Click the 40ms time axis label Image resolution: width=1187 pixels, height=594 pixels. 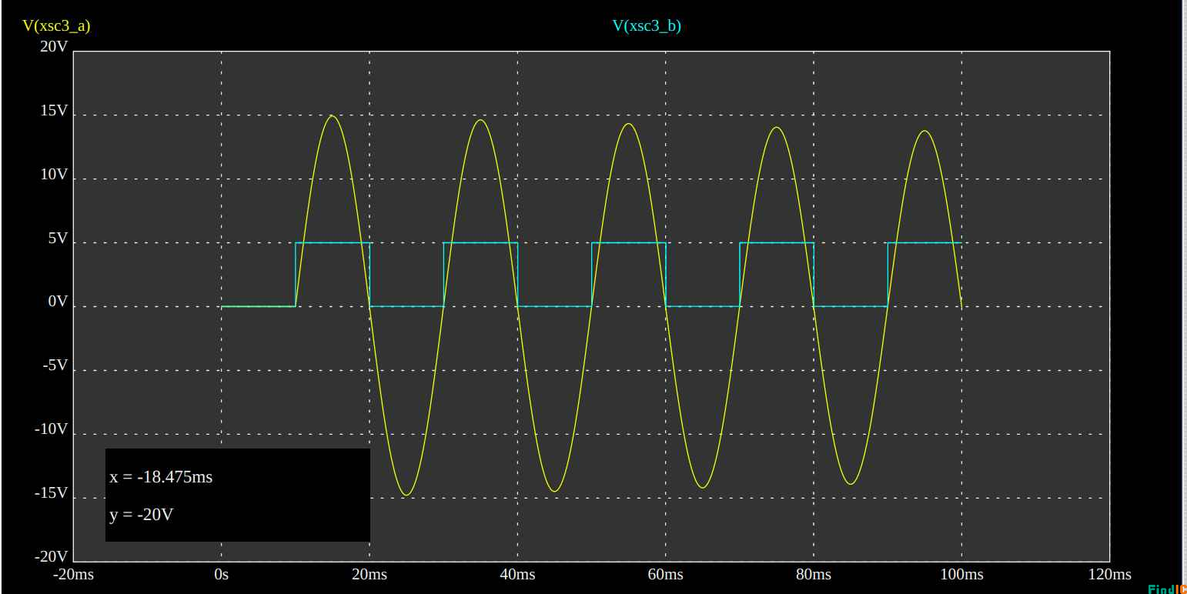pos(517,575)
